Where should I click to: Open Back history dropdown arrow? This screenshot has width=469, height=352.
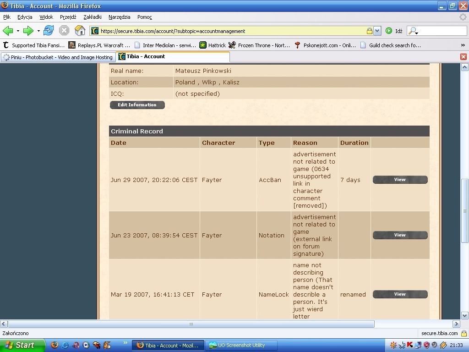point(18,31)
